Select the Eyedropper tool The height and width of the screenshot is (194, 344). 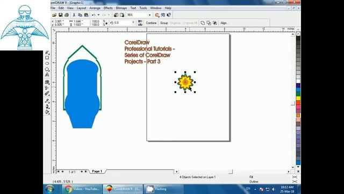coord(47,101)
